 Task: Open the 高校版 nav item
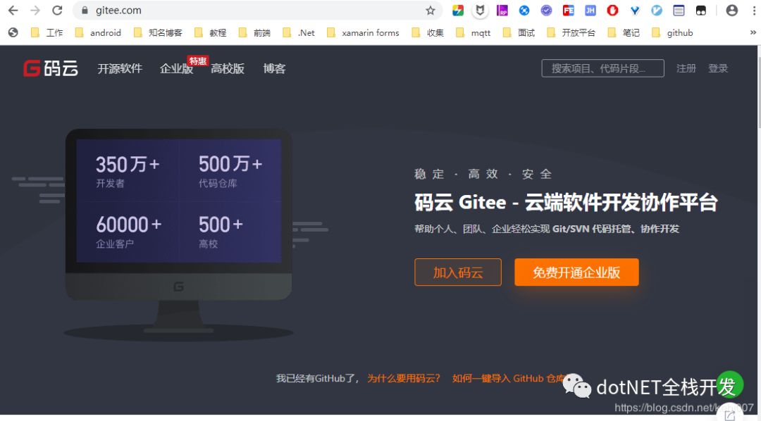click(228, 68)
